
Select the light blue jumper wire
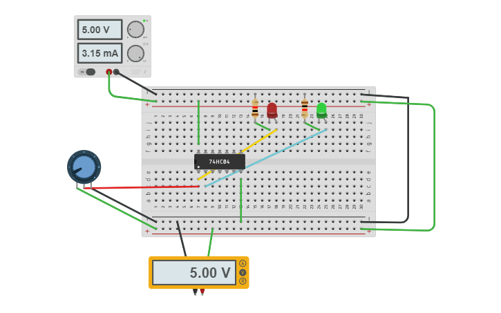265,158
